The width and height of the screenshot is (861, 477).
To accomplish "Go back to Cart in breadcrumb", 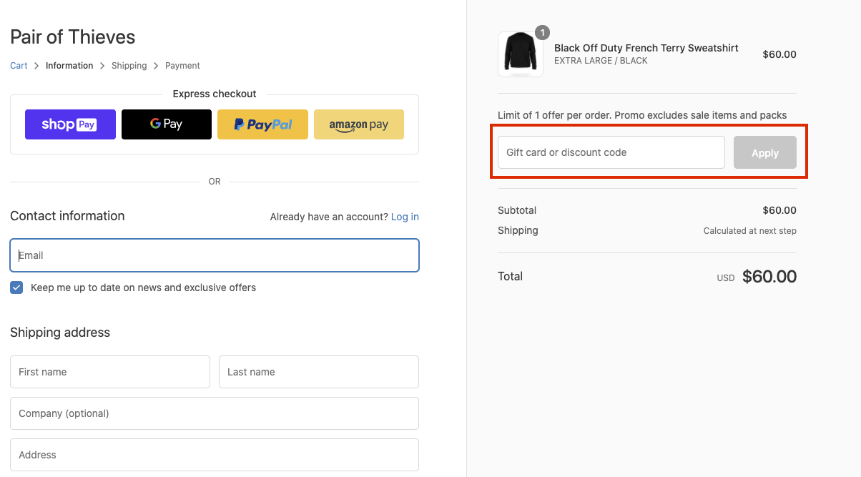I will pos(19,66).
